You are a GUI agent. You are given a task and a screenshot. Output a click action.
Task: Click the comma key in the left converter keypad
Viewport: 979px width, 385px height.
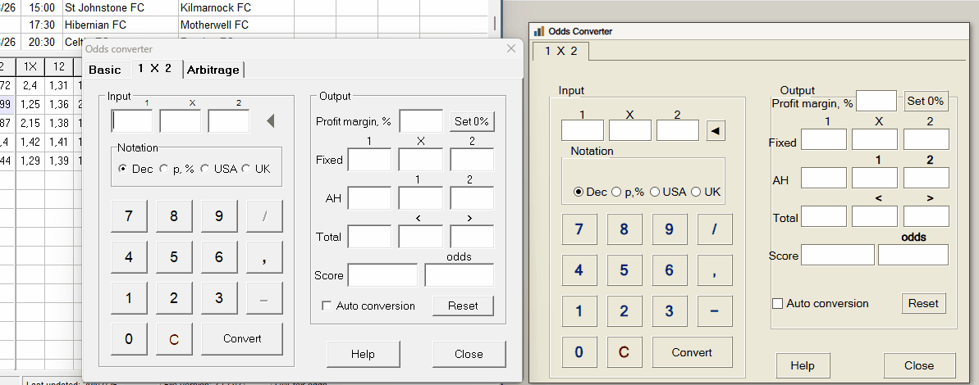click(x=265, y=256)
